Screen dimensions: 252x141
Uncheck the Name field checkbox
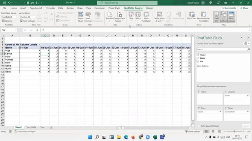coord(198,55)
